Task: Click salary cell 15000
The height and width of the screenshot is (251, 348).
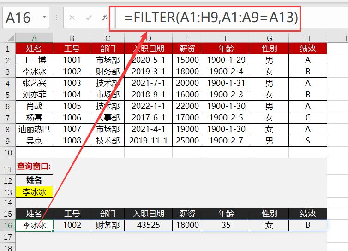Action: (187, 60)
